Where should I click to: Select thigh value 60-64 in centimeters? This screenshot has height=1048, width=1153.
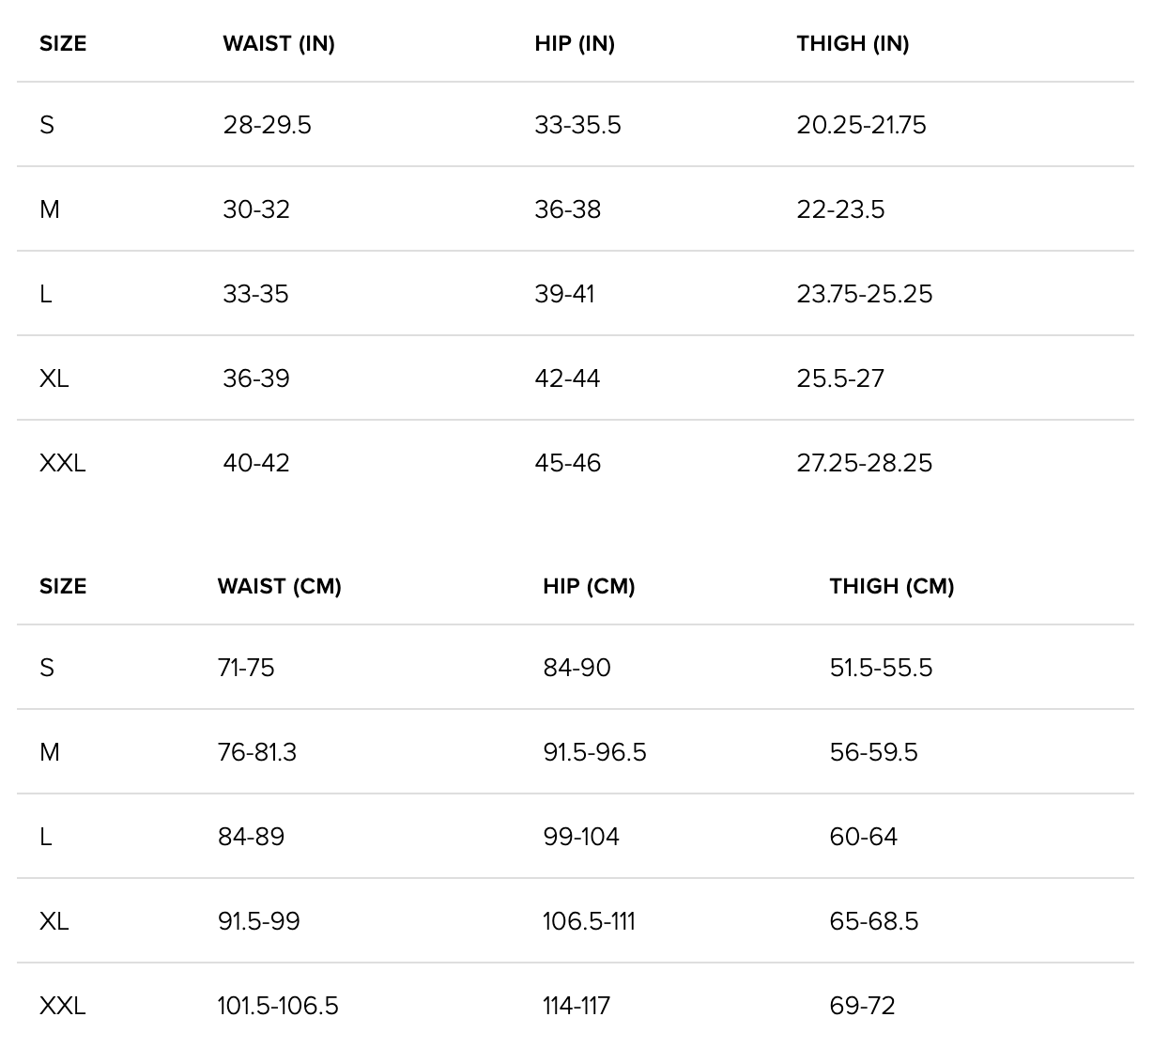863,837
